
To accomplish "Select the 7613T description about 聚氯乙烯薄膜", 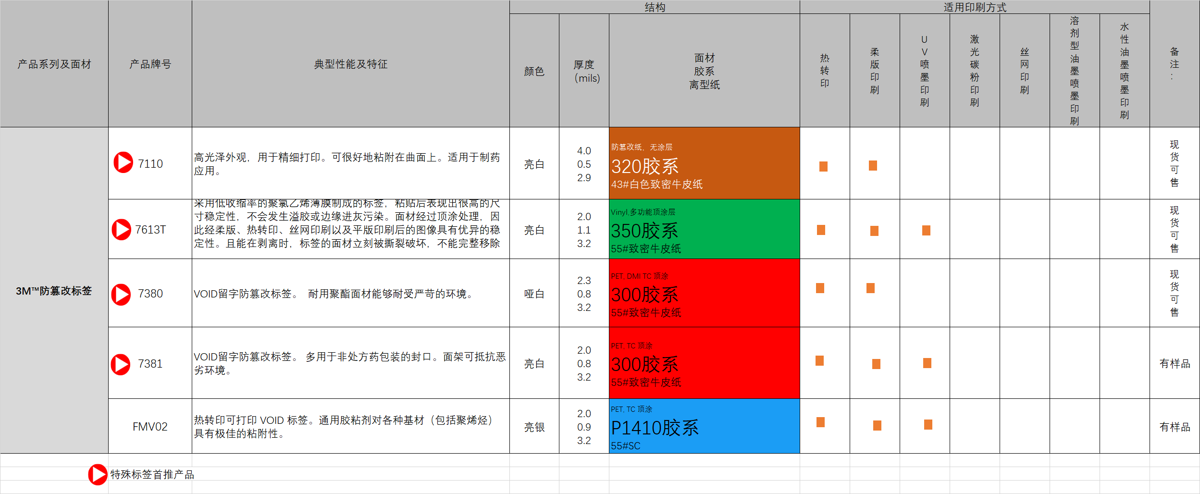I will pos(351,229).
